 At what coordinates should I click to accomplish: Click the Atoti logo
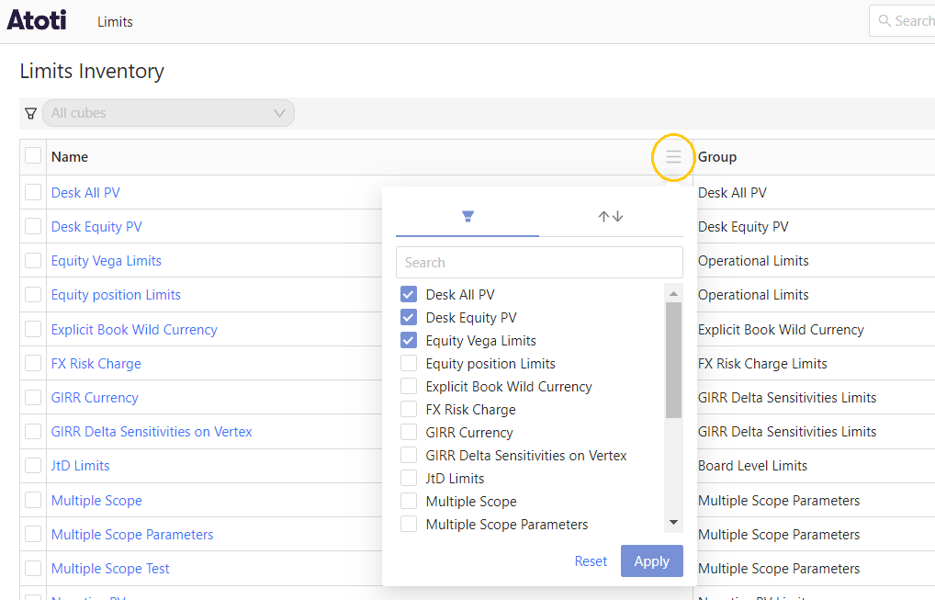(x=37, y=19)
